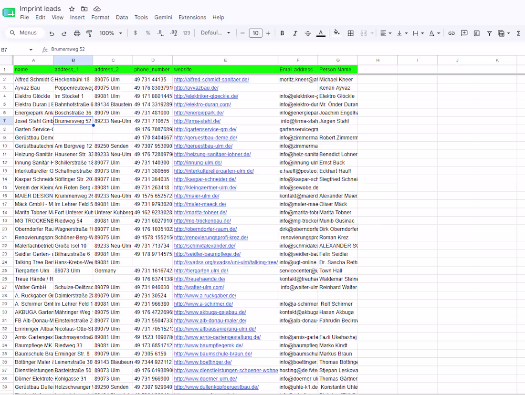Select cell 'Kohlgasse 31'
Screen dimensions: 525x395
[x=73, y=379]
